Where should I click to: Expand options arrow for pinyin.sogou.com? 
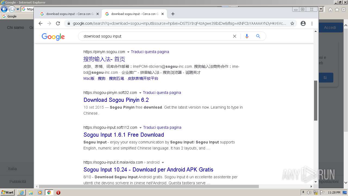[128, 52]
